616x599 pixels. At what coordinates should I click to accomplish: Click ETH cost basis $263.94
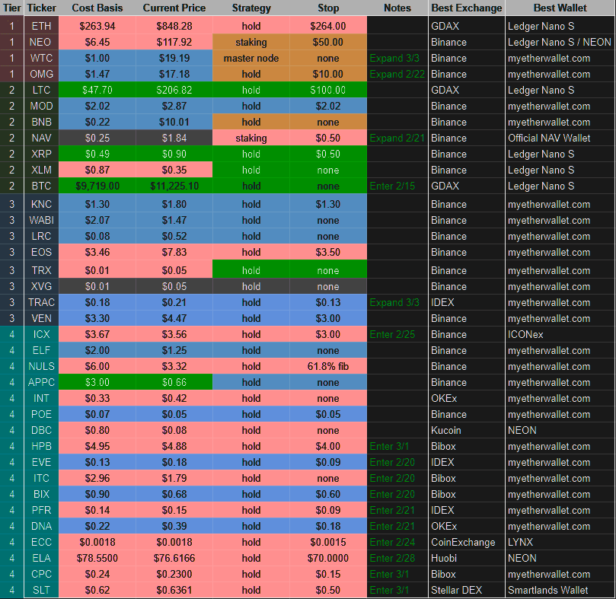tap(97, 26)
